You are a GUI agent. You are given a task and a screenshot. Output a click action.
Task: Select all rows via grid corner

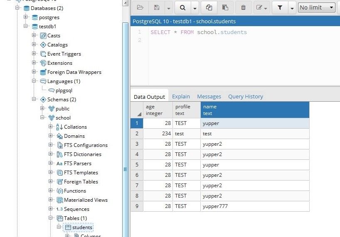pyautogui.click(x=137, y=110)
